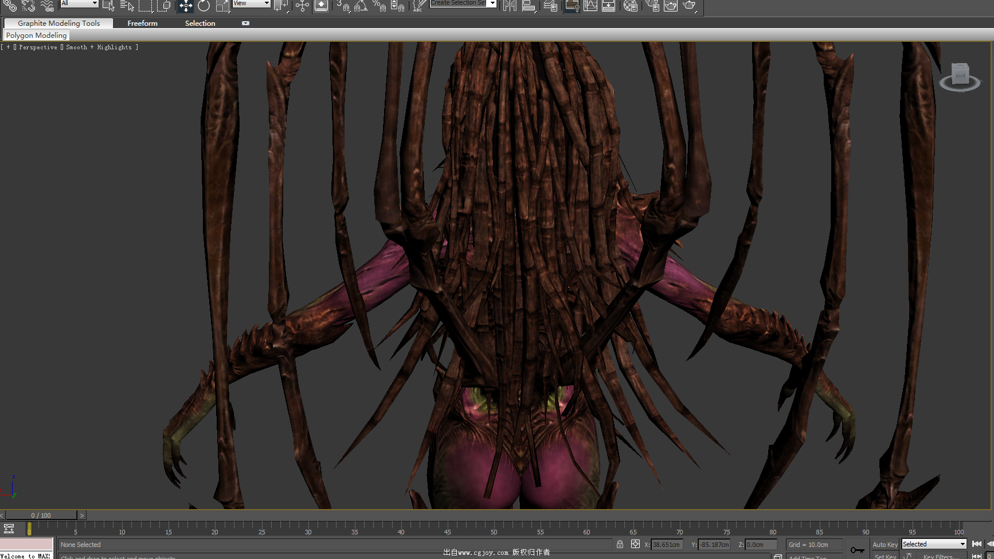Activate the Select and Scale tool
994x559 pixels.
click(x=222, y=6)
